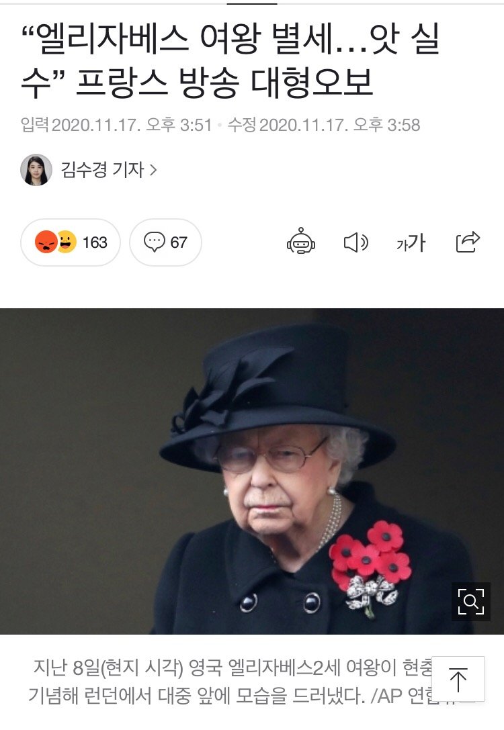Tap the speech bubble comment icon

pos(154,242)
